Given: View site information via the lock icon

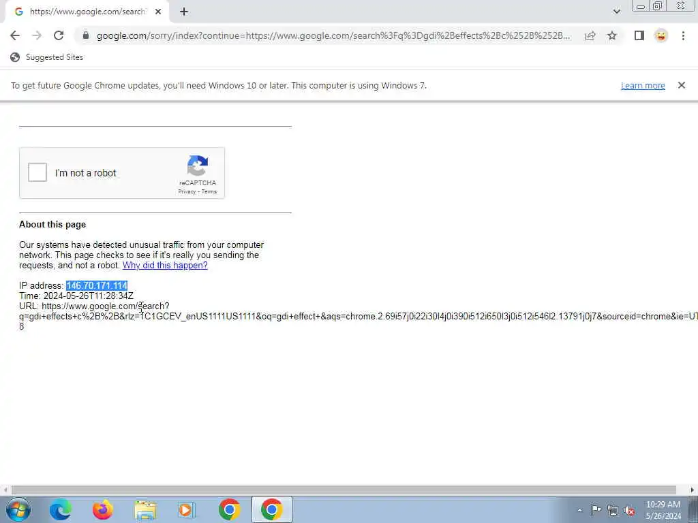Looking at the screenshot, I should (x=86, y=35).
